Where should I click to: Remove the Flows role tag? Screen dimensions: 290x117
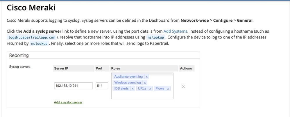[168, 88]
